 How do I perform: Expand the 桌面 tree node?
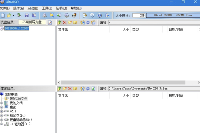pos(2,107)
